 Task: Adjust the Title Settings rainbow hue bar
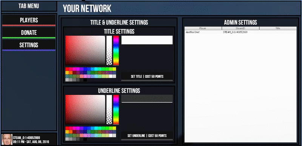pos(116,50)
